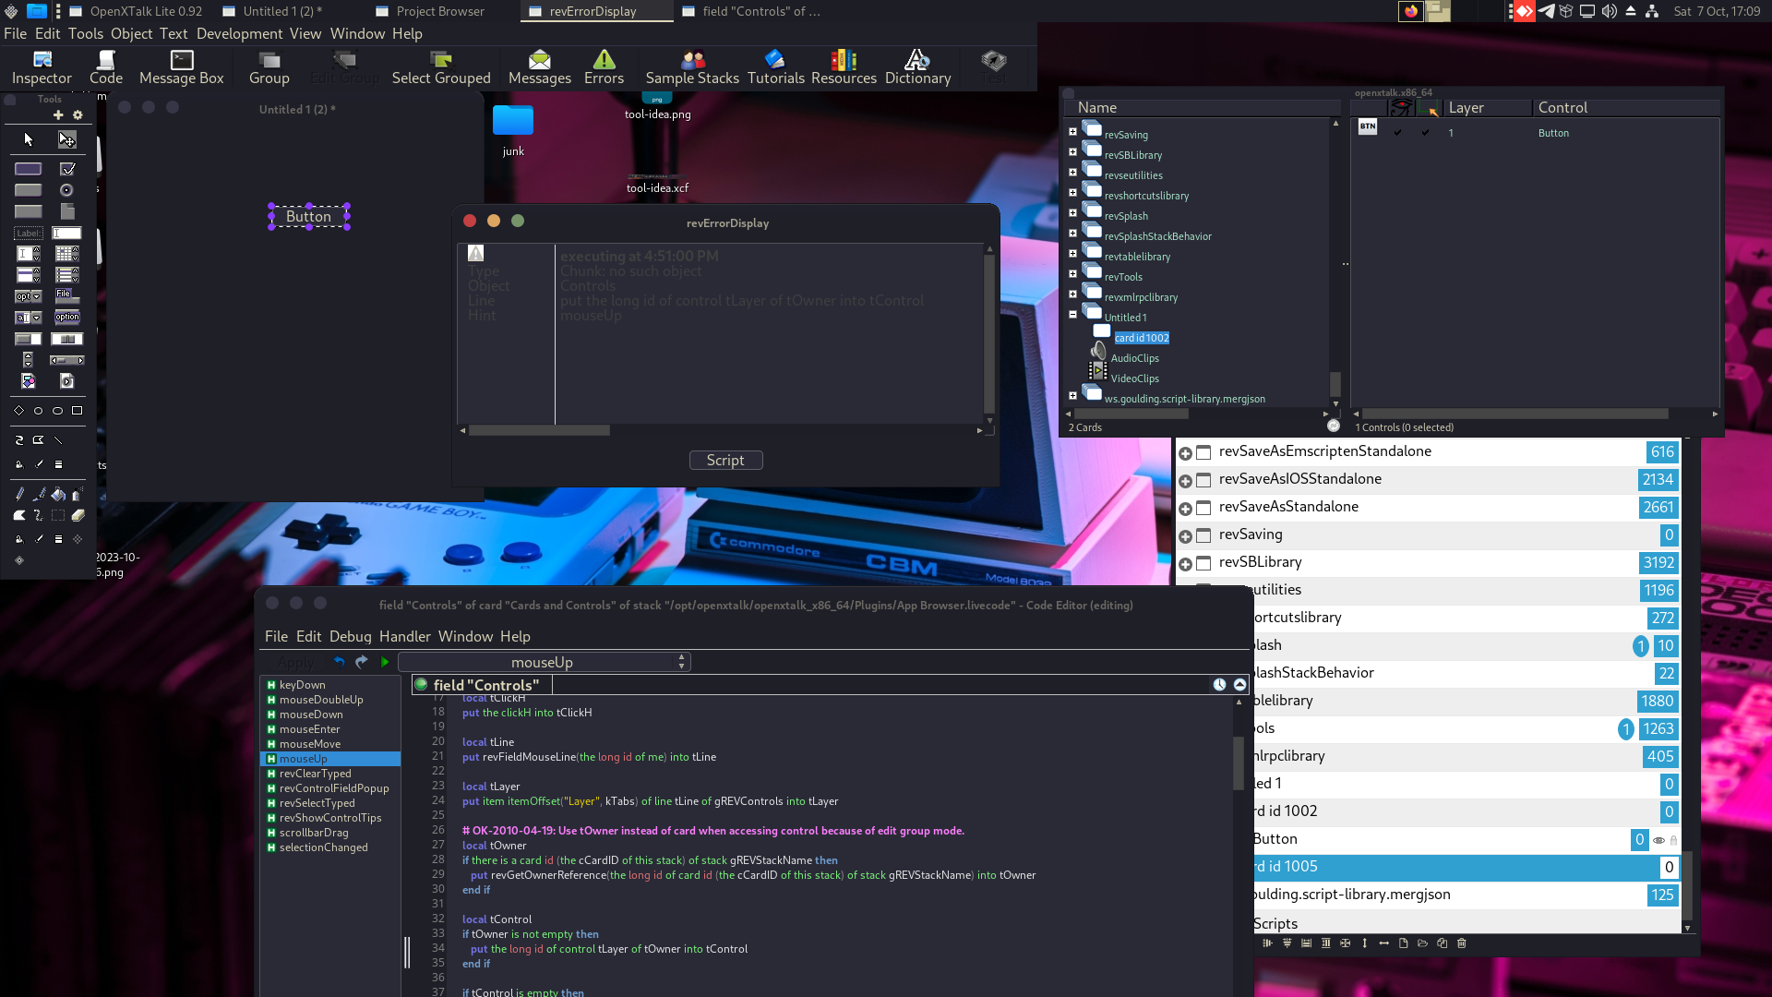
Task: Choose the player control tool in Tools palette
Action: [x=67, y=381]
